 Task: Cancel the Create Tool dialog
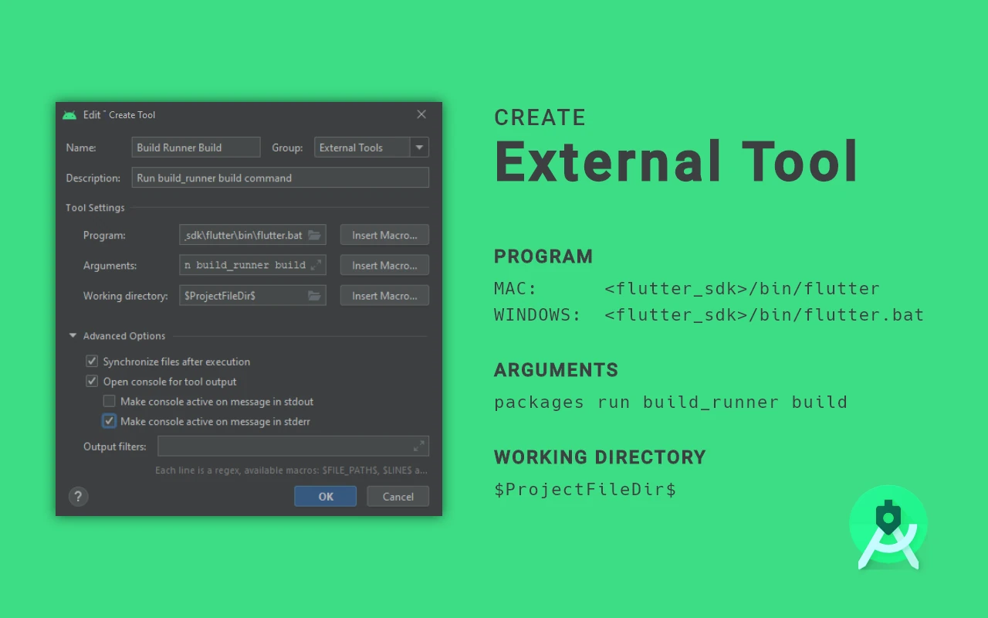click(398, 496)
